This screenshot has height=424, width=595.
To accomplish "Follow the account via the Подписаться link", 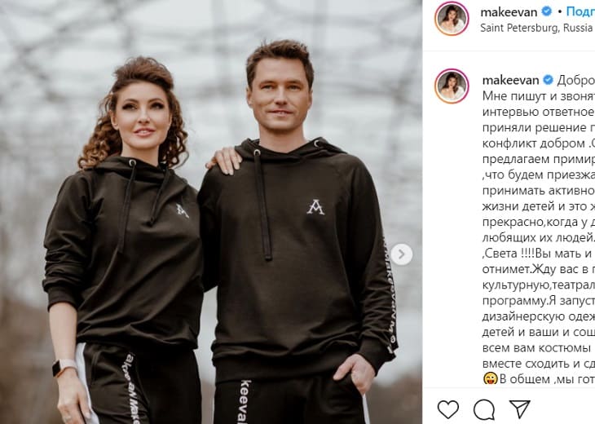I will point(580,11).
